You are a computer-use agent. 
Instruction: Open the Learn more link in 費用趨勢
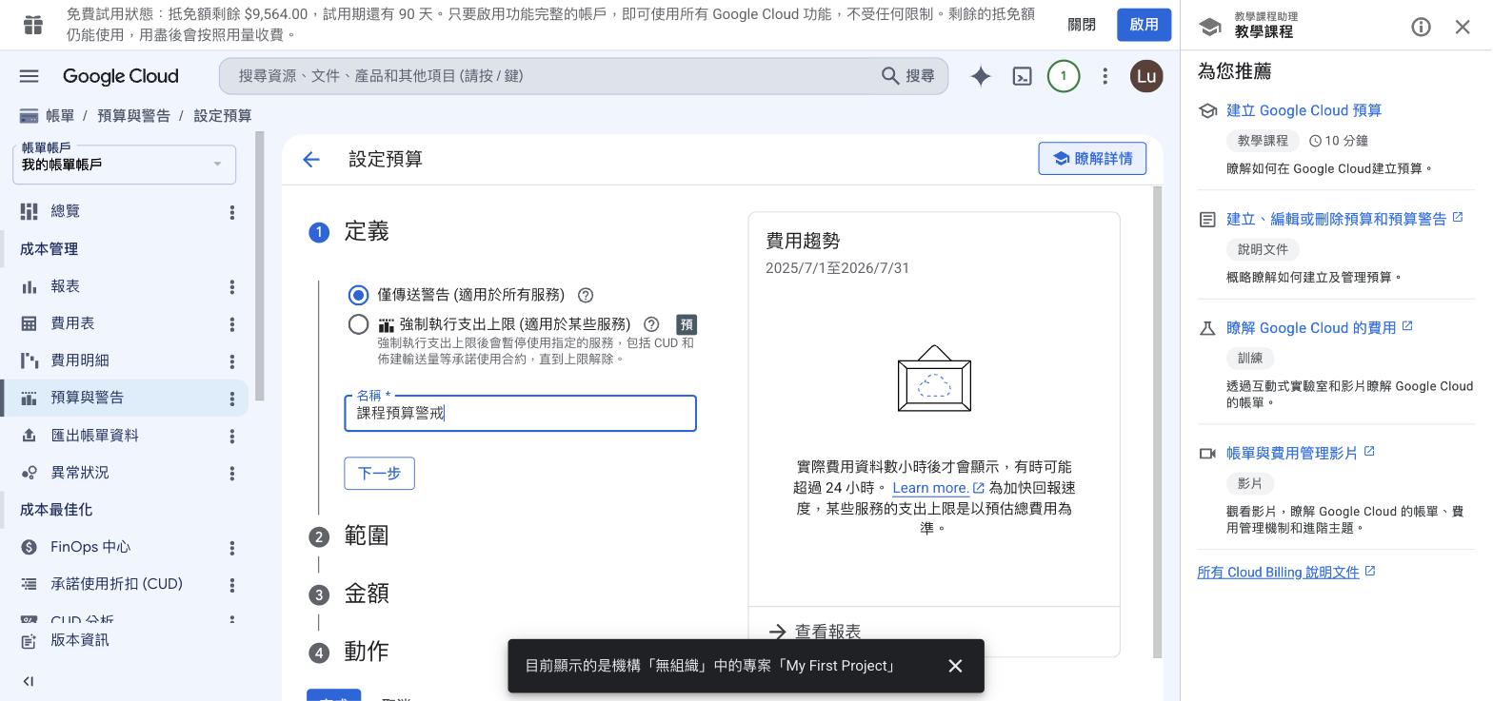click(x=938, y=488)
